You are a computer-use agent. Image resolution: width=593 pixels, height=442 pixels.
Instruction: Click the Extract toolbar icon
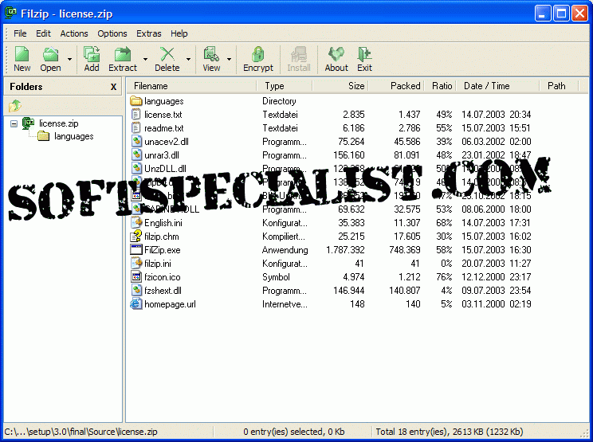pos(123,54)
